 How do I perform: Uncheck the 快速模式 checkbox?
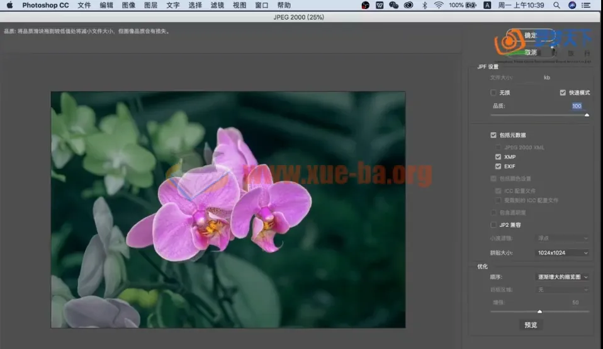(563, 93)
